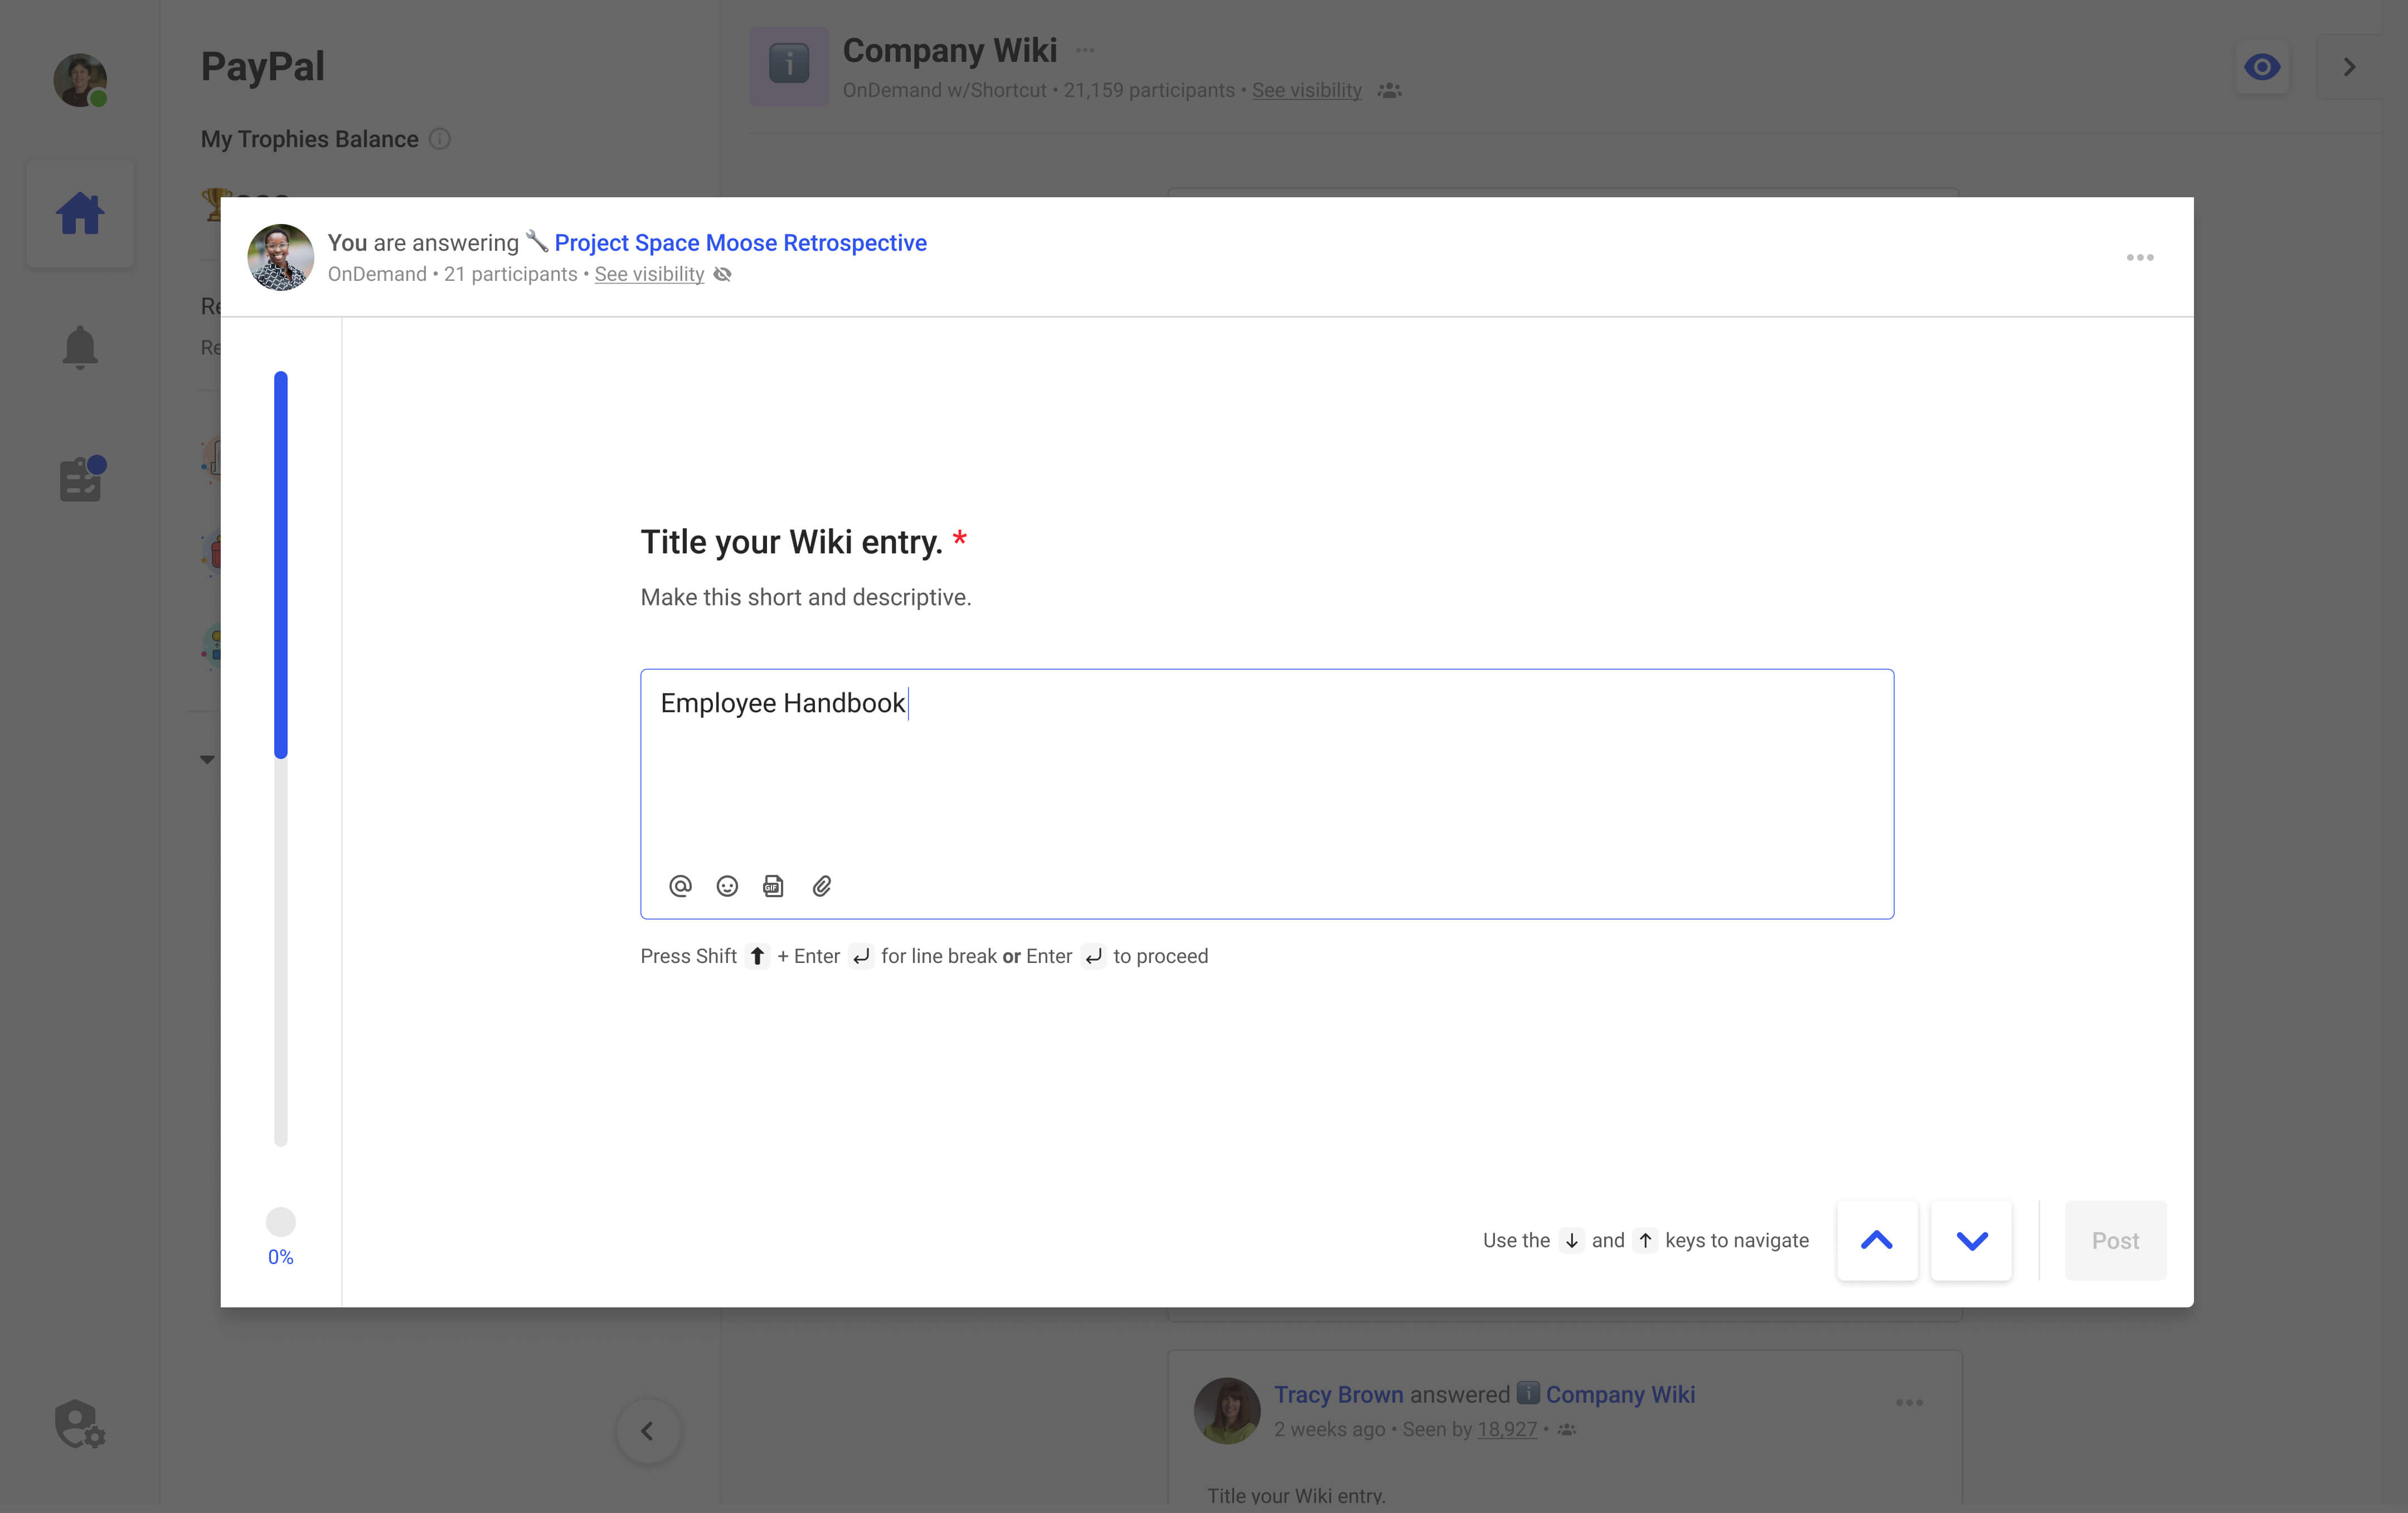Go to previous question with the up chevron
Viewport: 2408px width, 1513px height.
point(1877,1240)
